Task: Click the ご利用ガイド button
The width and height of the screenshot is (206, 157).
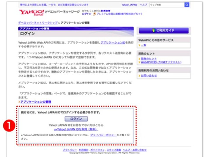Action: 164,30
